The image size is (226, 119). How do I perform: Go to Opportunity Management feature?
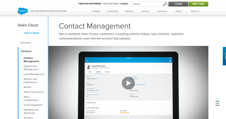pos(31,68)
